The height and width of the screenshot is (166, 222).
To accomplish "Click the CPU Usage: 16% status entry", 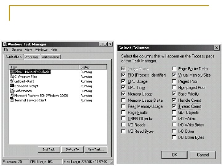I will click(x=46, y=162).
